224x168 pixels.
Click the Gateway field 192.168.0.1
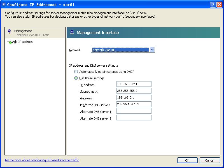134,97
